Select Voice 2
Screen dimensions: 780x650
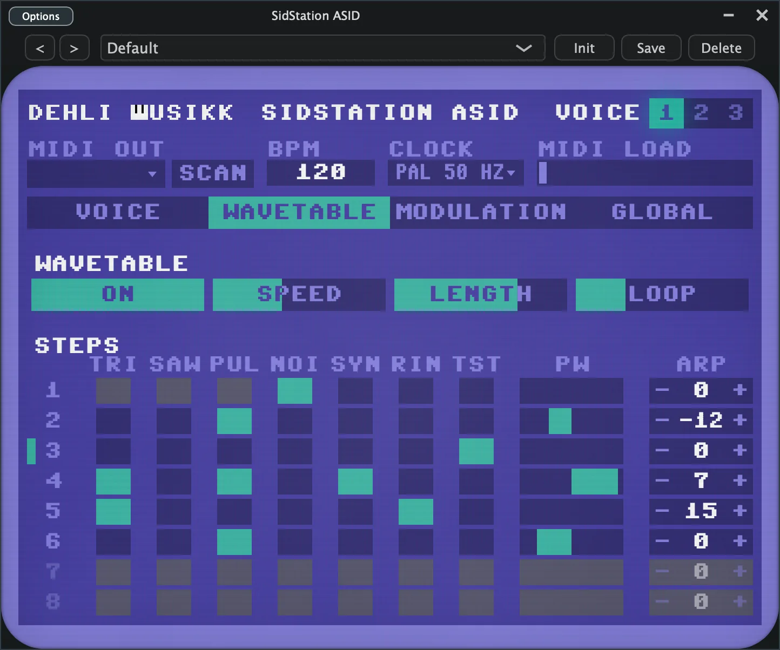[x=701, y=113]
